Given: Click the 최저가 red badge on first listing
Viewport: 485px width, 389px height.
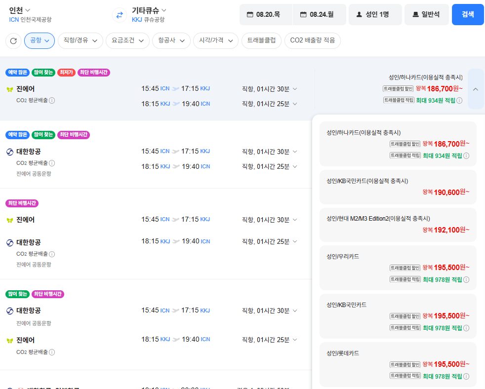Looking at the screenshot, I should click(x=66, y=73).
